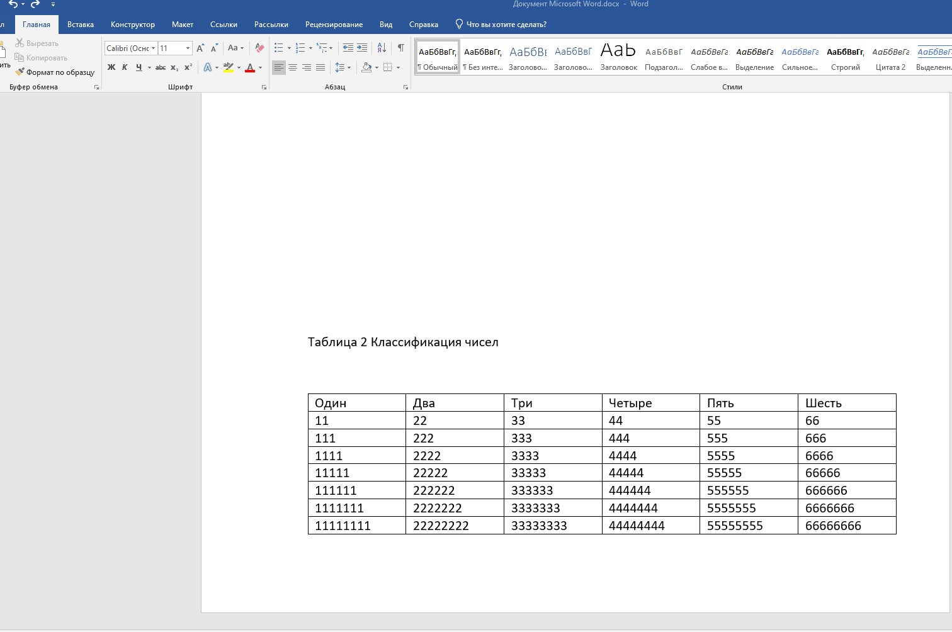The image size is (952, 632).
Task: Sort the selection alphabetically
Action: (382, 48)
